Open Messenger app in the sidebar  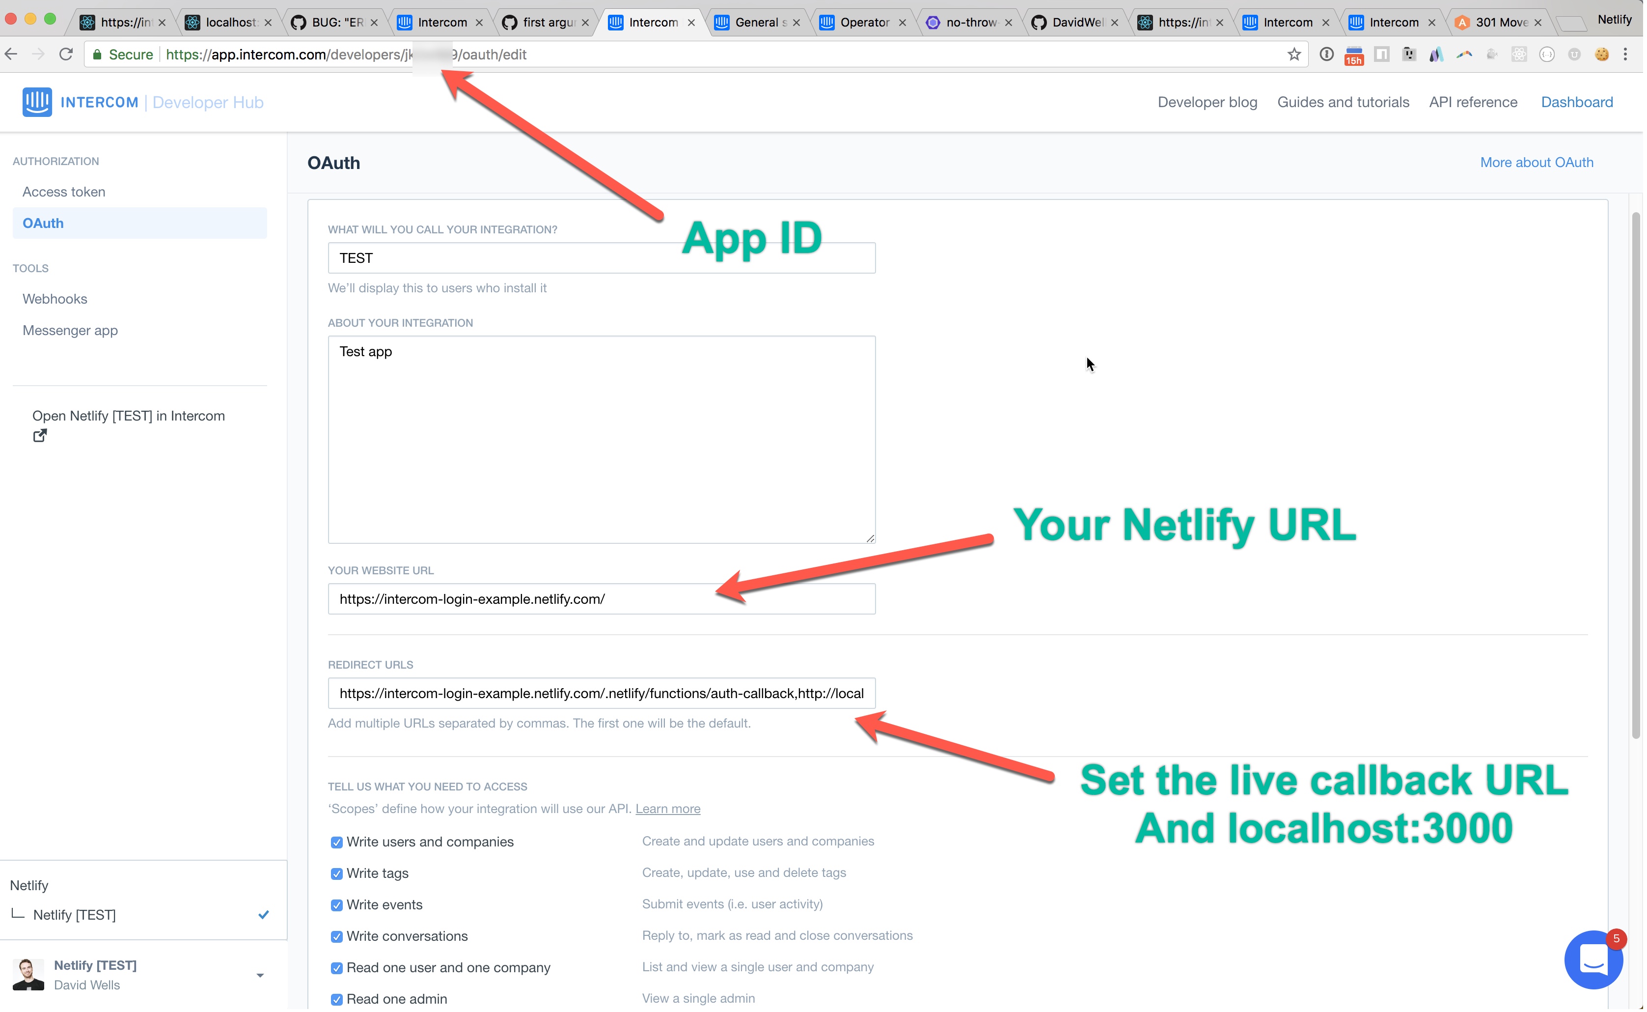tap(70, 331)
